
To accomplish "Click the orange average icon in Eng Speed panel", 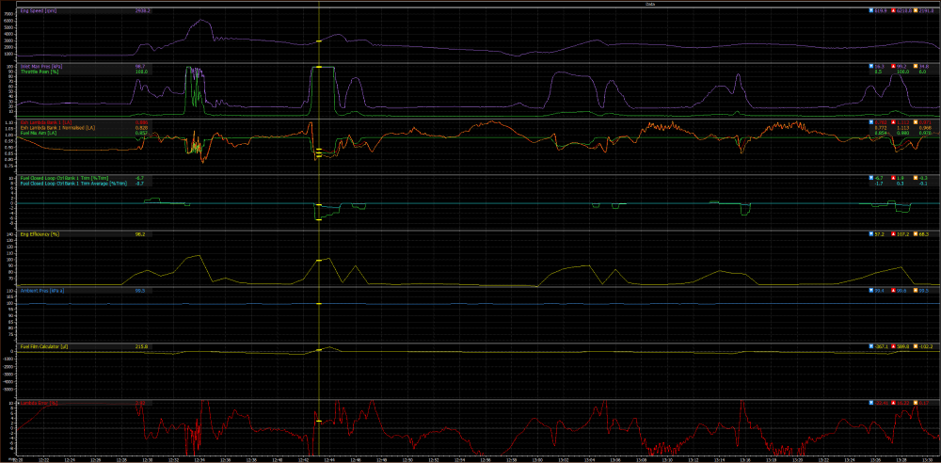I will [917, 10].
